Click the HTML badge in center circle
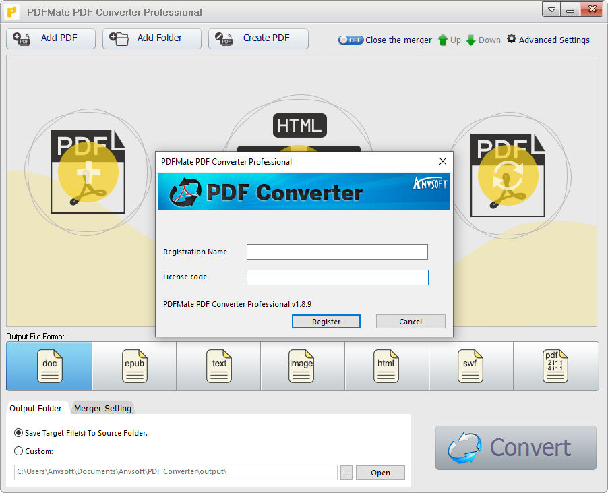The height and width of the screenshot is (493, 608). click(x=300, y=125)
